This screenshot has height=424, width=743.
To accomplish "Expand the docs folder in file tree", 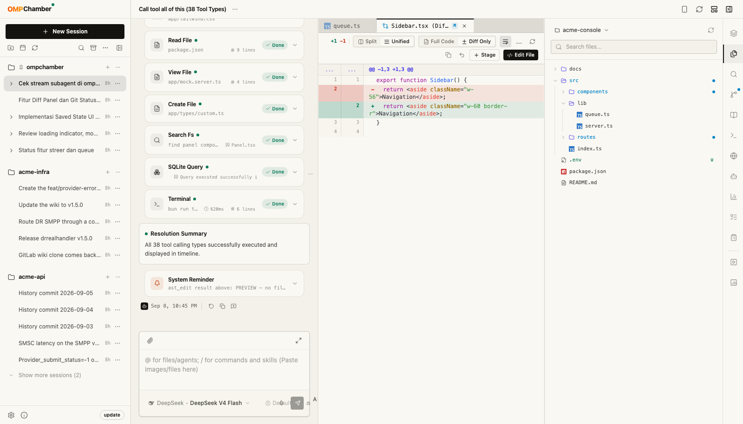I will (x=555, y=69).
